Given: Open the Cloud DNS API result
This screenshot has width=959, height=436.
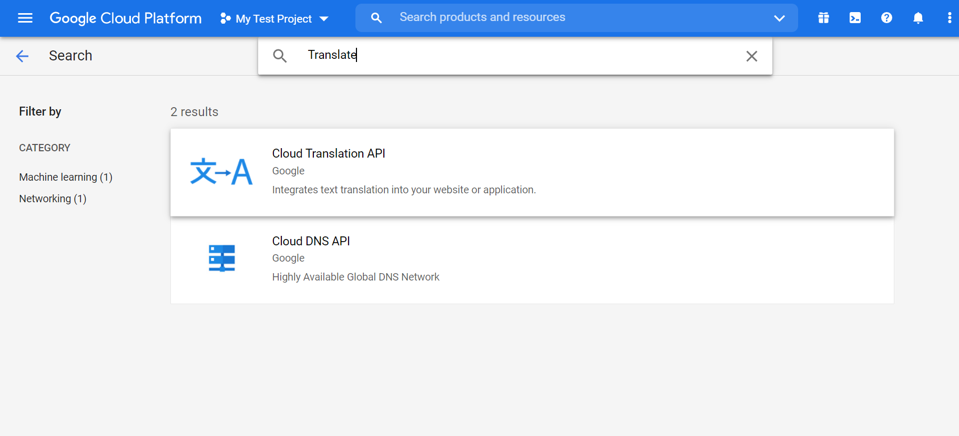Looking at the screenshot, I should coord(532,260).
